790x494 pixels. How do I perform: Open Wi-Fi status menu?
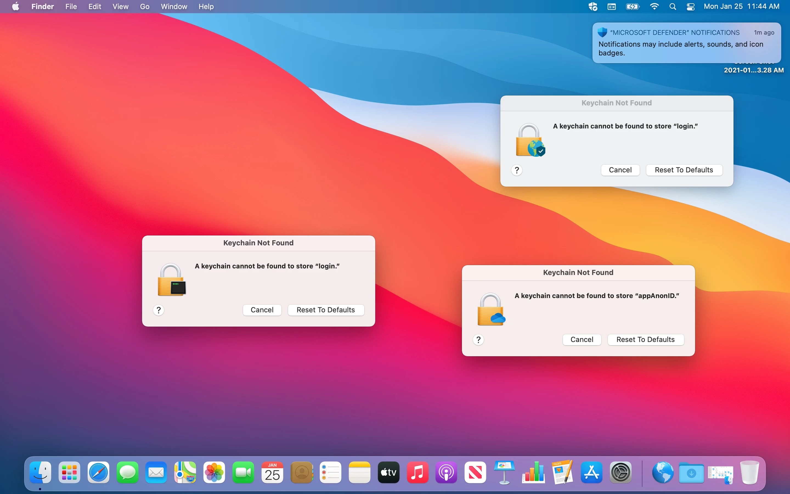coord(654,7)
